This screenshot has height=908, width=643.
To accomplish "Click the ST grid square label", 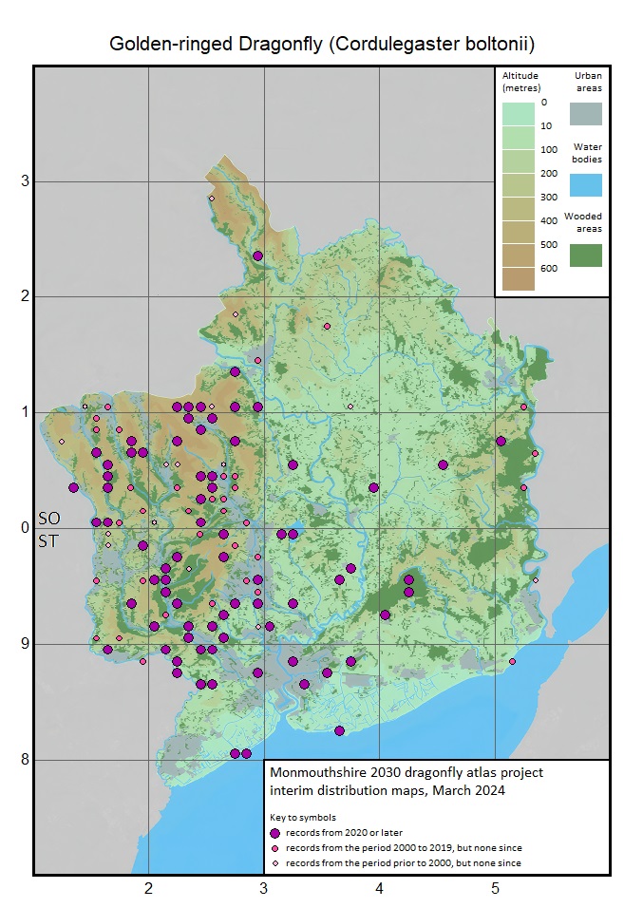I will click(47, 541).
